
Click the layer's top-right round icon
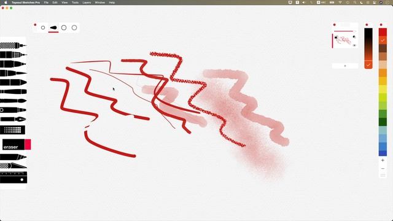(x=354, y=37)
